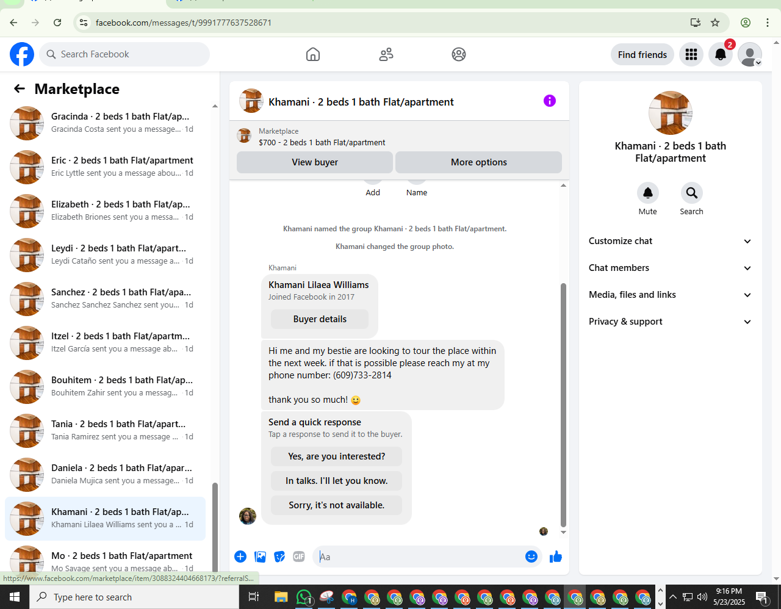
Task: Open the Windows Start menu
Action: (x=15, y=597)
